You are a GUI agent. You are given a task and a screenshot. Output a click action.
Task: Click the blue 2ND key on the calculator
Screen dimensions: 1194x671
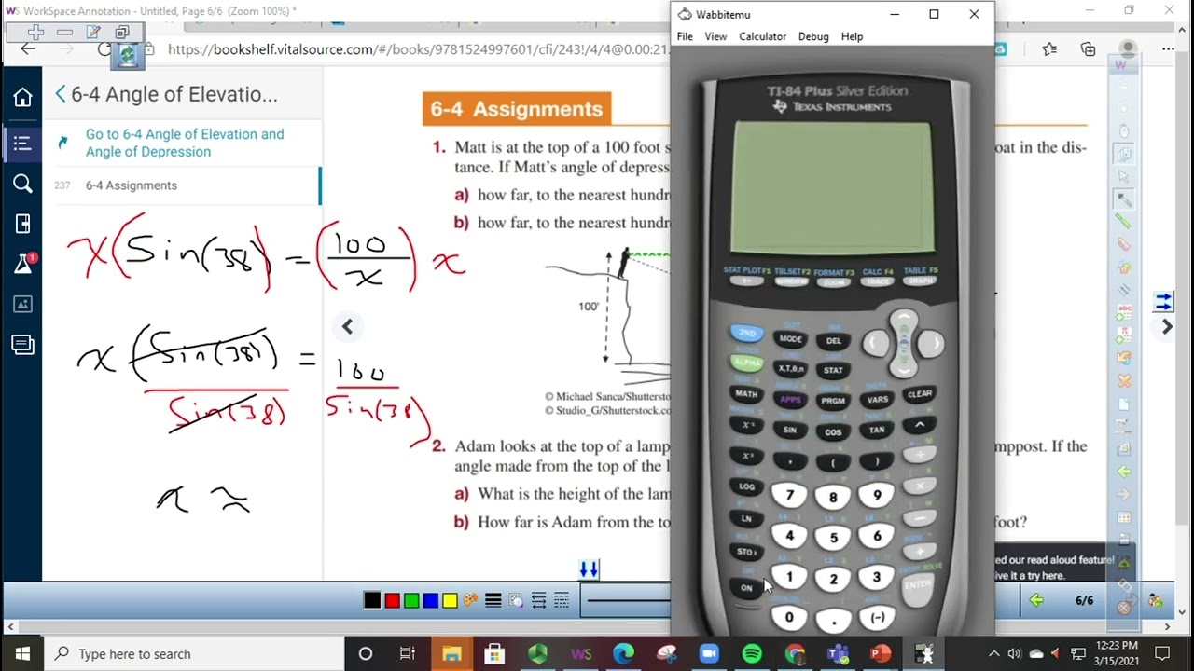[x=747, y=333]
